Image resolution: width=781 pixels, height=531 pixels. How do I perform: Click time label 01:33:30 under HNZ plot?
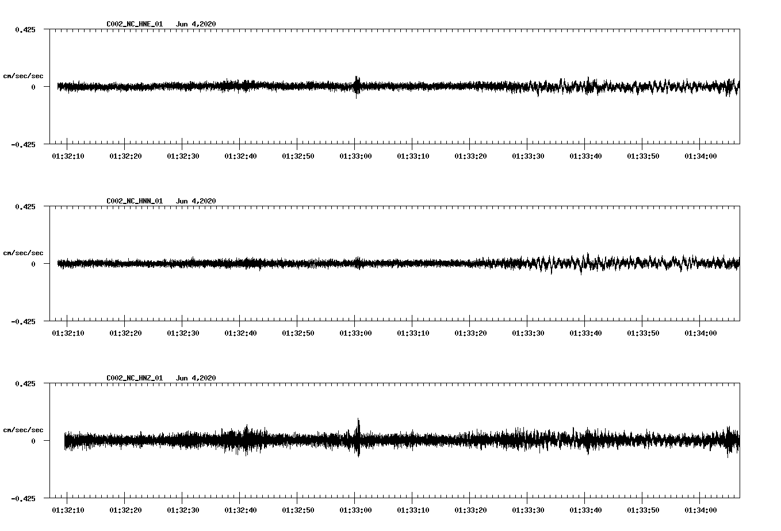click(x=528, y=510)
